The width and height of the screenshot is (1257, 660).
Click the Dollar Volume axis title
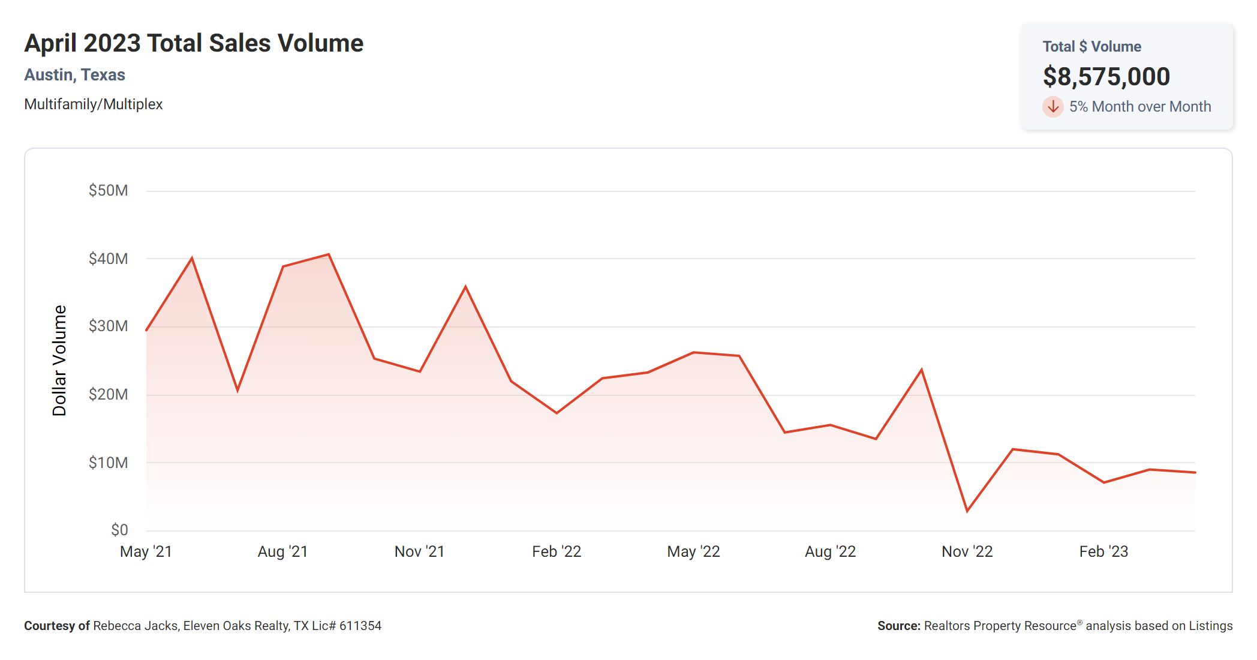click(x=59, y=361)
